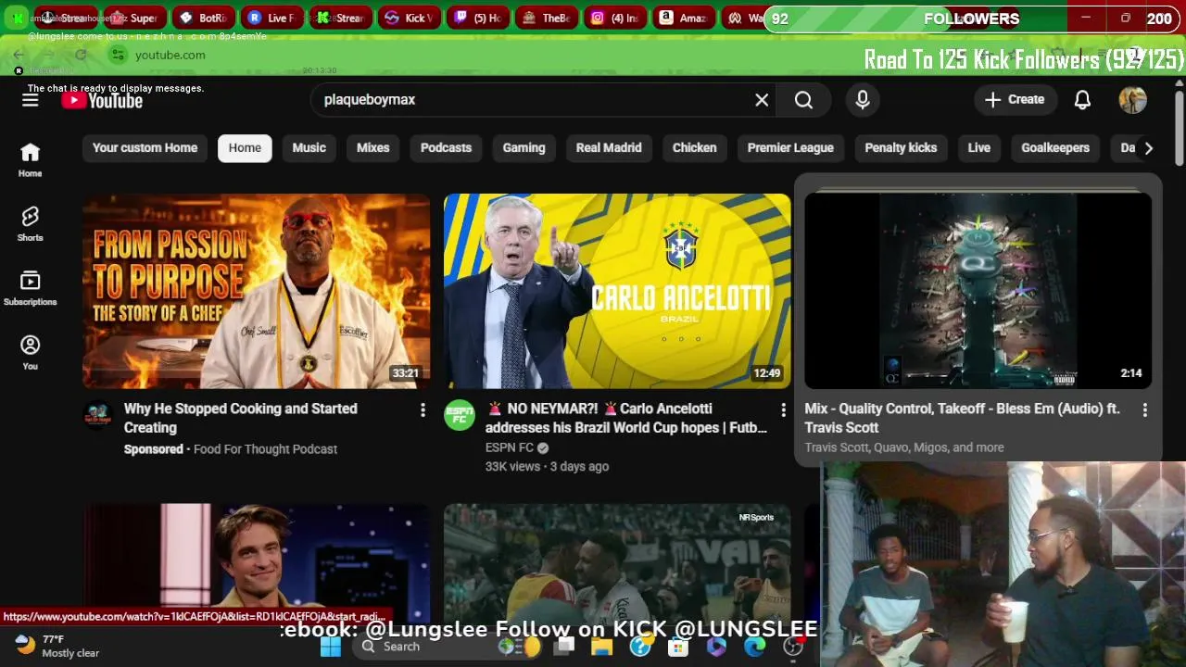Open the 'Why He Stopped Cooking' title

point(241,418)
